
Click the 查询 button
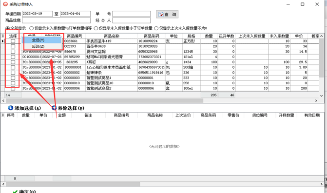click(x=167, y=15)
